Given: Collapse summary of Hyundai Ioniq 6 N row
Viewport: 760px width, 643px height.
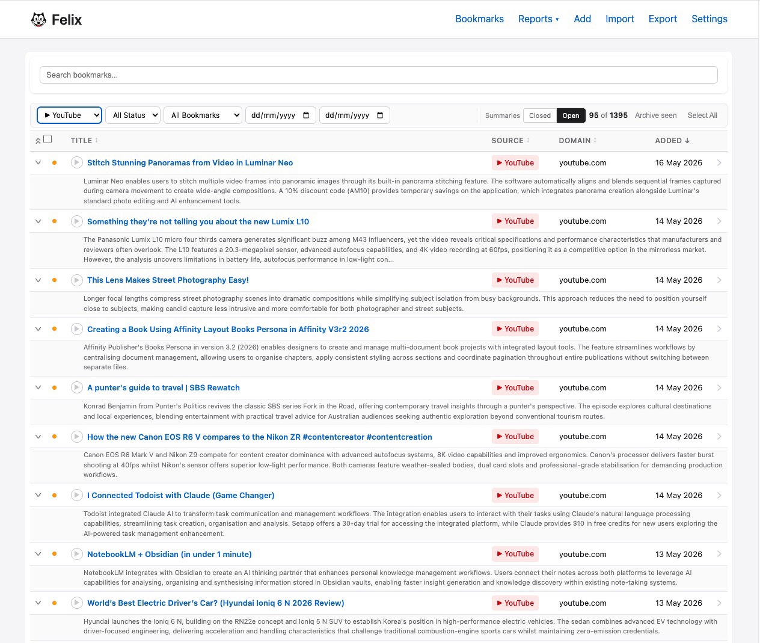Looking at the screenshot, I should click(38, 603).
